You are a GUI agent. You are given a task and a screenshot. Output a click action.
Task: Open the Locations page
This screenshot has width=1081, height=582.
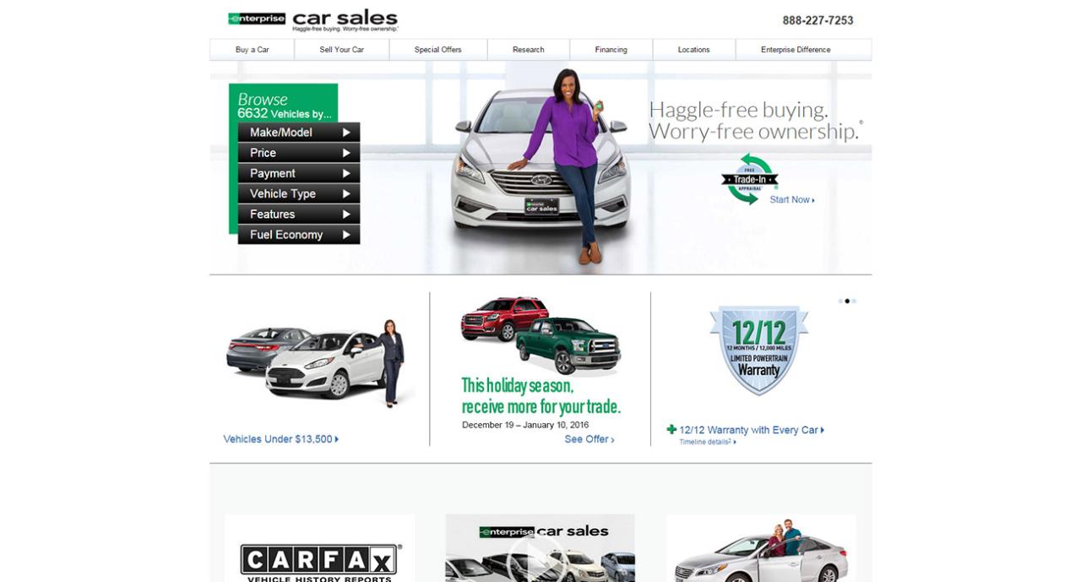693,49
